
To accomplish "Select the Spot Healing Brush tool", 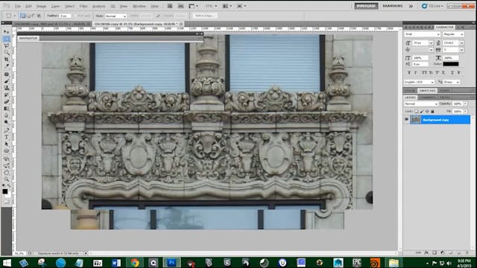I will point(7,74).
